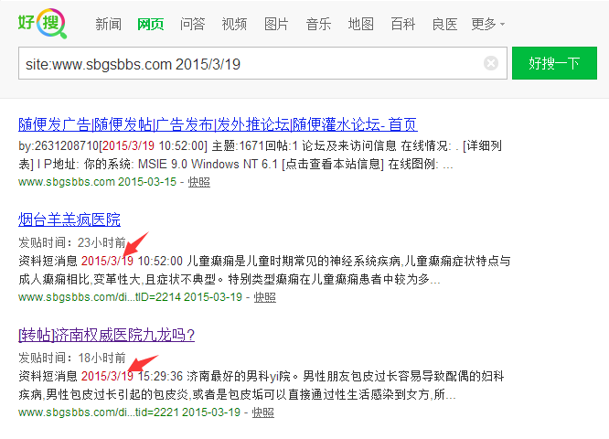Open the 随便发广告 forum homepage result
Viewport: 609px width, 439px height.
(218, 125)
